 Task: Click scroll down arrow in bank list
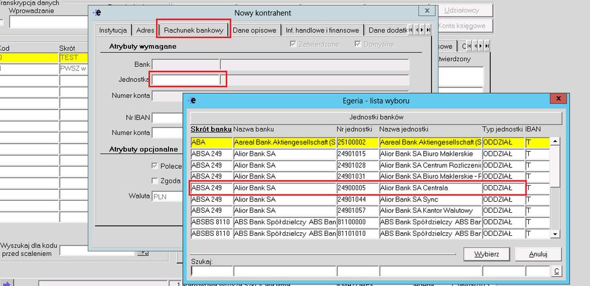click(555, 234)
